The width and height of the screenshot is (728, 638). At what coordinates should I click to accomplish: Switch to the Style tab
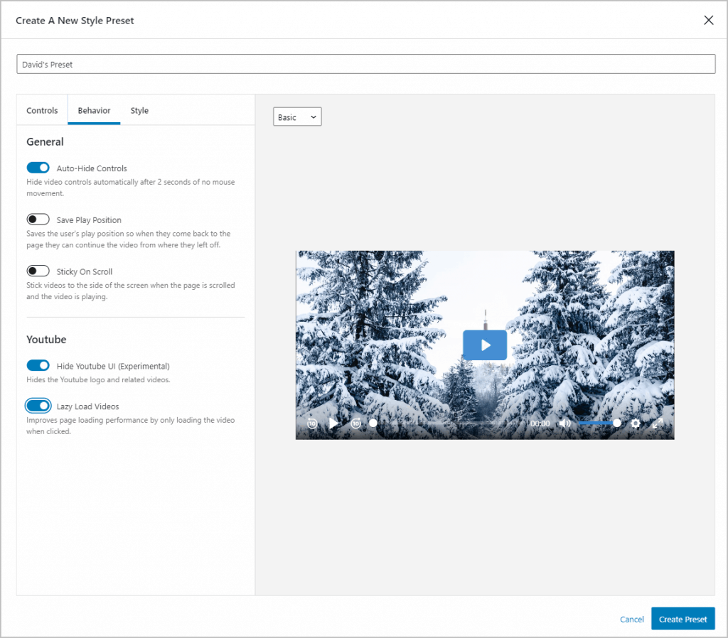[139, 110]
